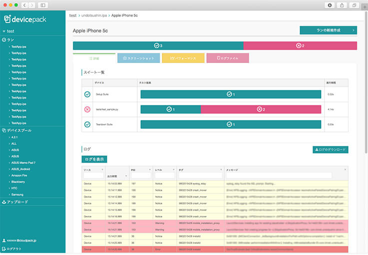Focus the ソース filter input field
368x255 pixels.
(93, 175)
